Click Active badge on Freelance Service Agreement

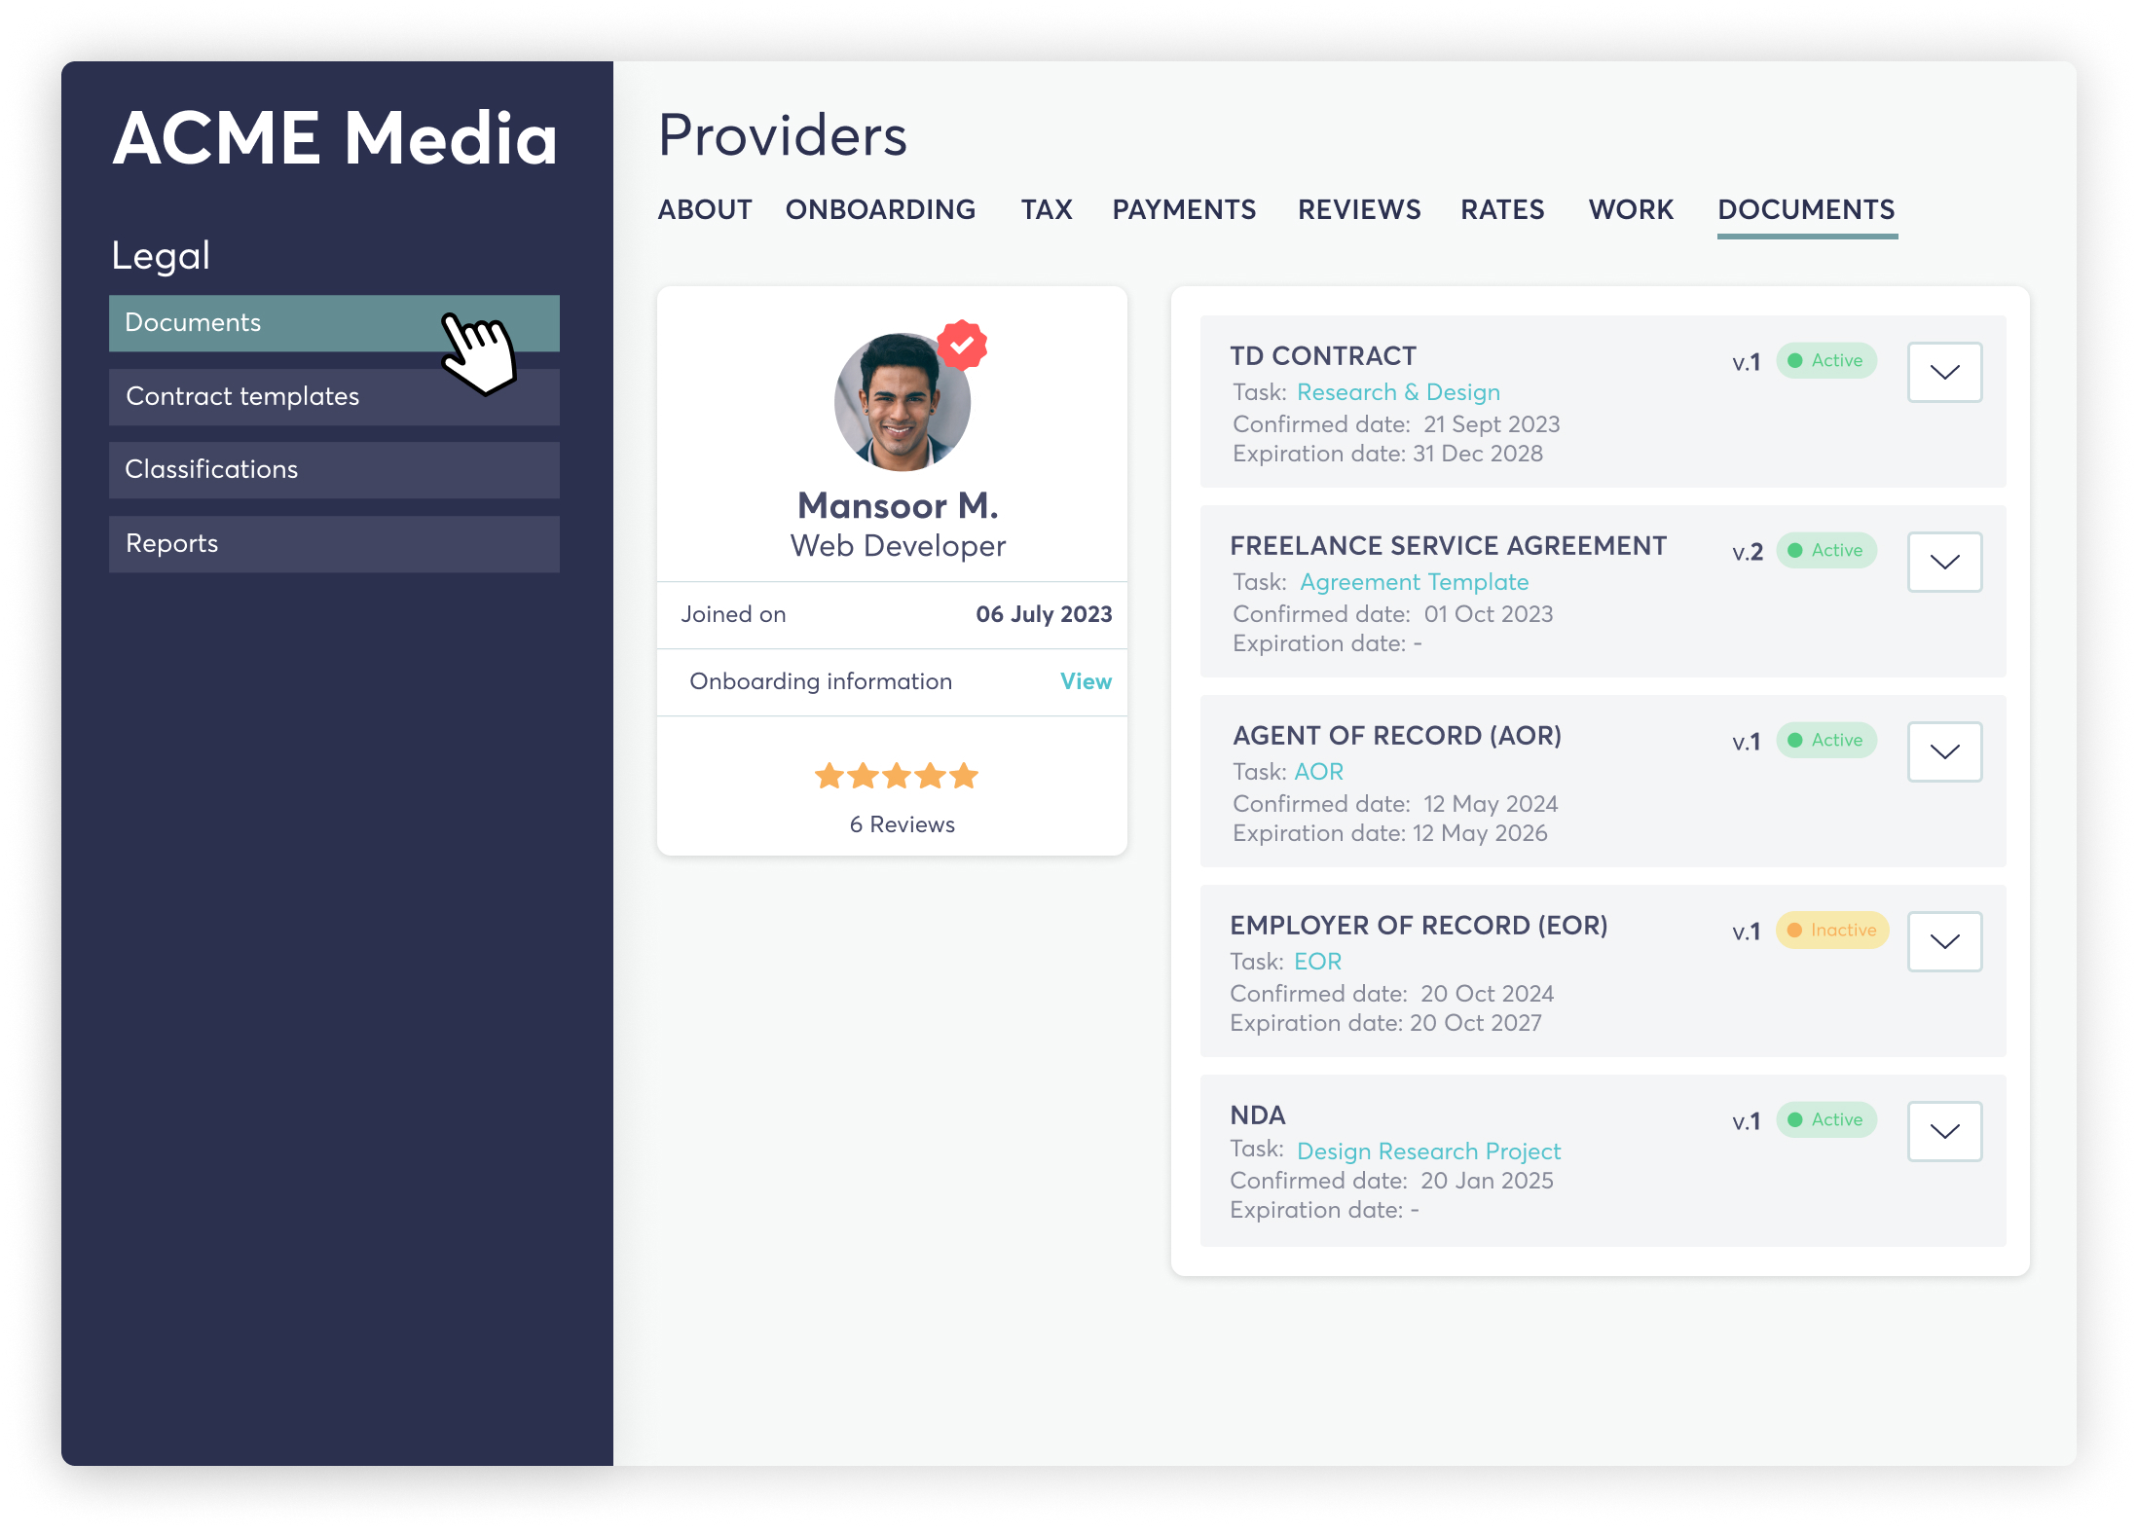[x=1825, y=550]
